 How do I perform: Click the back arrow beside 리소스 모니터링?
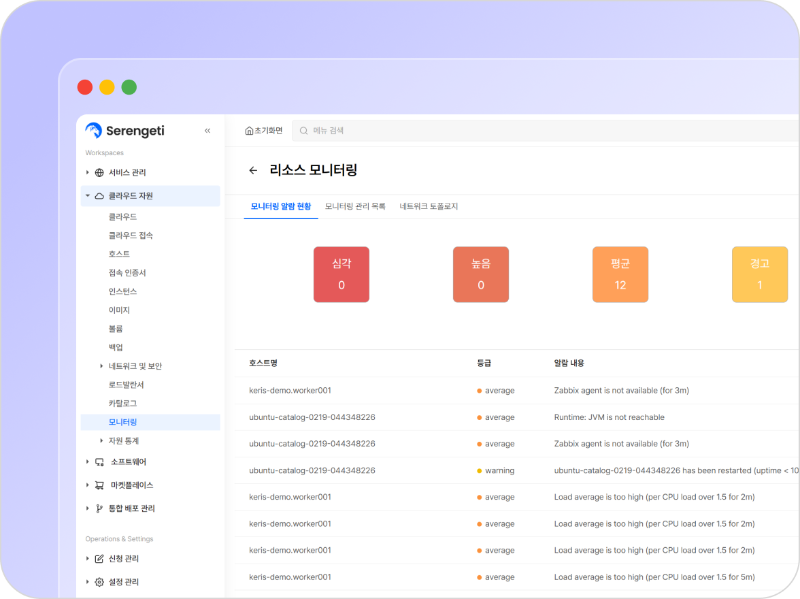pyautogui.click(x=253, y=171)
